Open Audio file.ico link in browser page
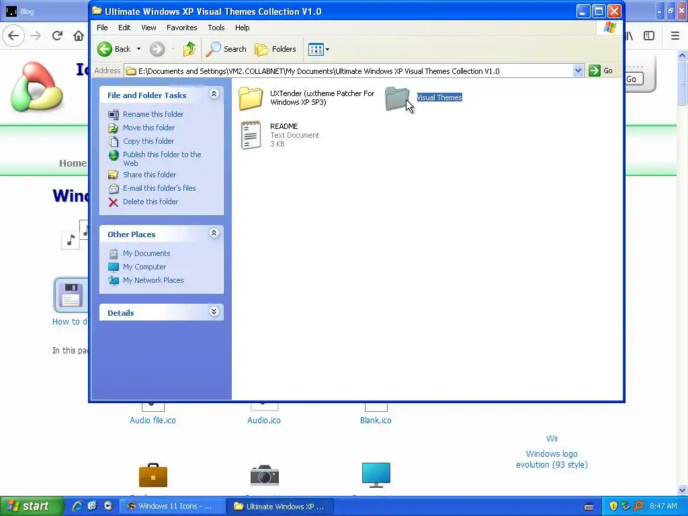This screenshot has width=688, height=516. (153, 421)
